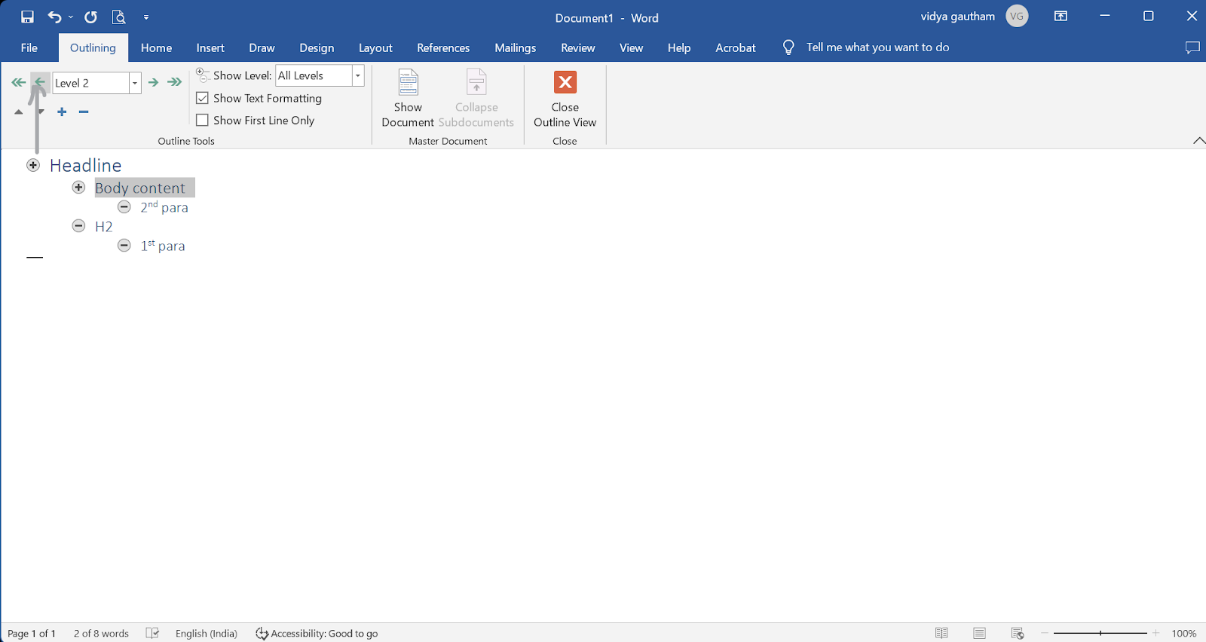This screenshot has width=1206, height=642.
Task: Open the Layout tab
Action: [375, 47]
